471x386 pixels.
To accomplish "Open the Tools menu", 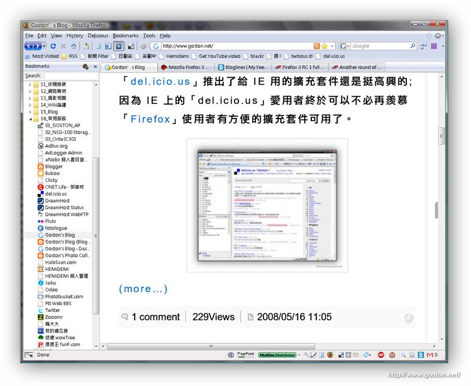I will 149,35.
